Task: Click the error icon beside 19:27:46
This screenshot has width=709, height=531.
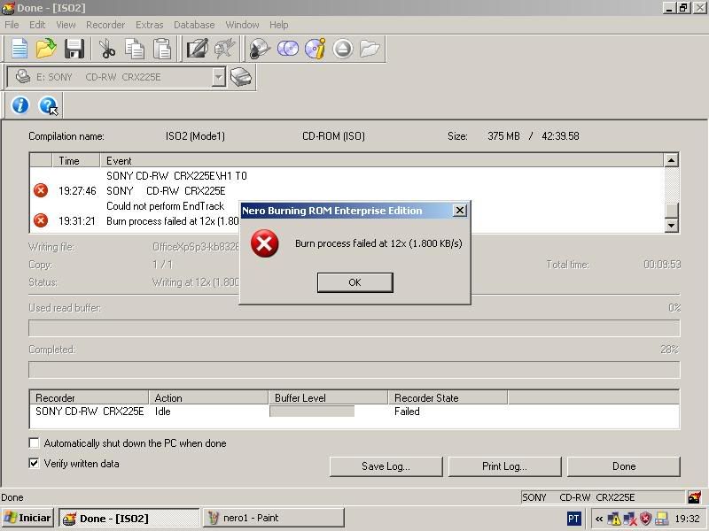Action: tap(41, 190)
